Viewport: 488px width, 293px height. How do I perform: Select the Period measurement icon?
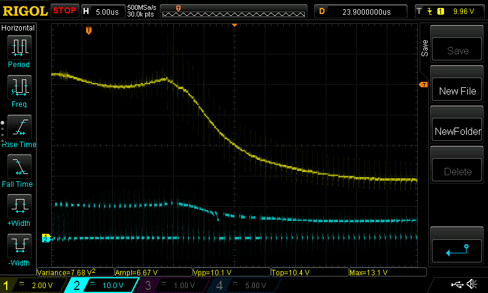click(20, 48)
